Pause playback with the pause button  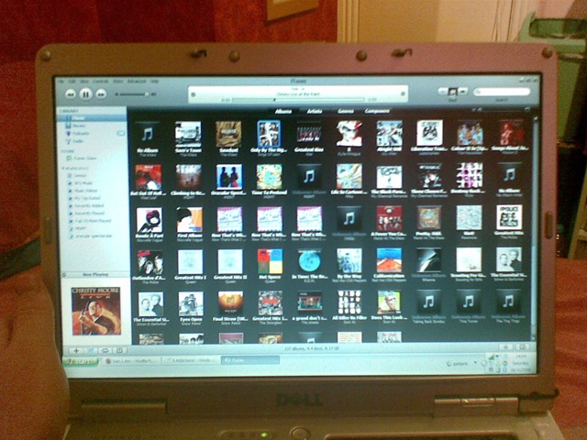click(85, 93)
